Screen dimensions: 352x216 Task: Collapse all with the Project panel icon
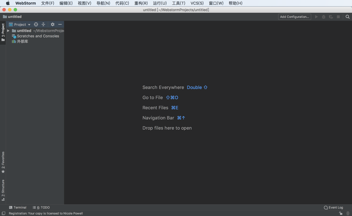pyautogui.click(x=43, y=24)
